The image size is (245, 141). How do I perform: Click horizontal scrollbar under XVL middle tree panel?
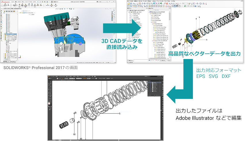[159, 59]
